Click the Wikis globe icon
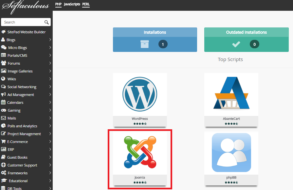Image resolution: width=293 pixels, height=190 pixels. point(3,79)
